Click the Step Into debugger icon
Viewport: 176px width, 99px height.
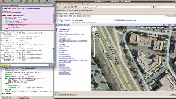[x=27, y=1]
